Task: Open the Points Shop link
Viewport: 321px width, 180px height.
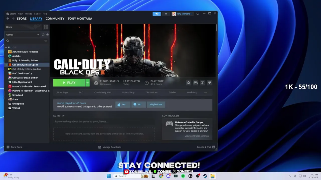Action: 128,92
